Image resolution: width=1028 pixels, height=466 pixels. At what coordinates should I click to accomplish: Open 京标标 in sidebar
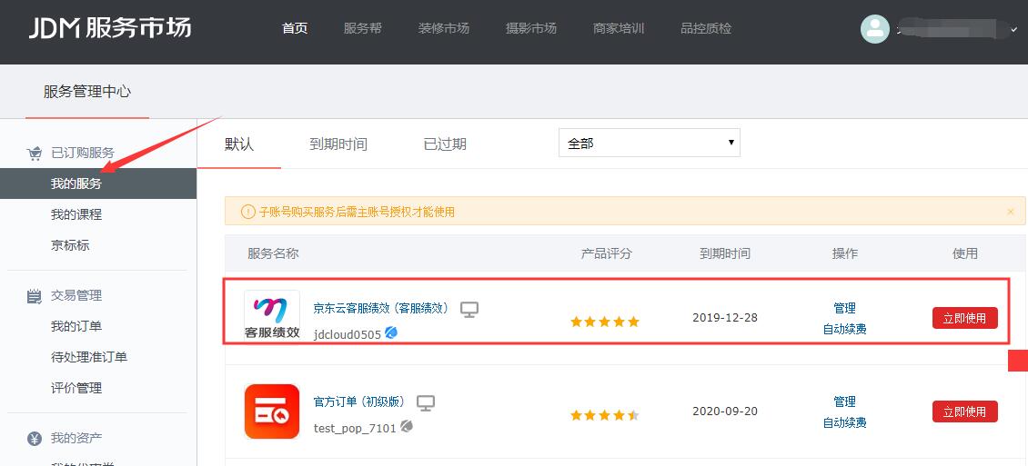[70, 245]
